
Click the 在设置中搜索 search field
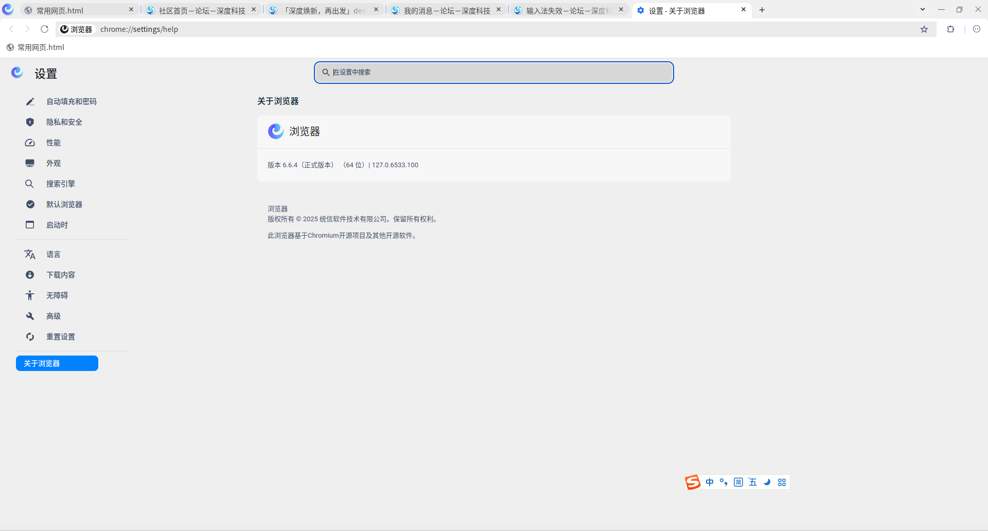(494, 73)
